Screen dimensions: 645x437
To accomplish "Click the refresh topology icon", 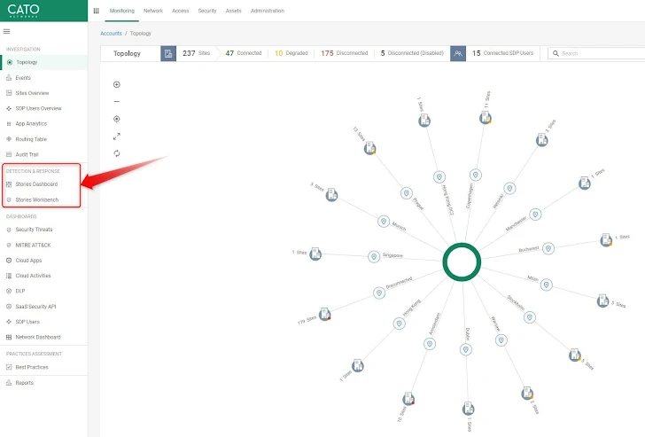I will (117, 153).
